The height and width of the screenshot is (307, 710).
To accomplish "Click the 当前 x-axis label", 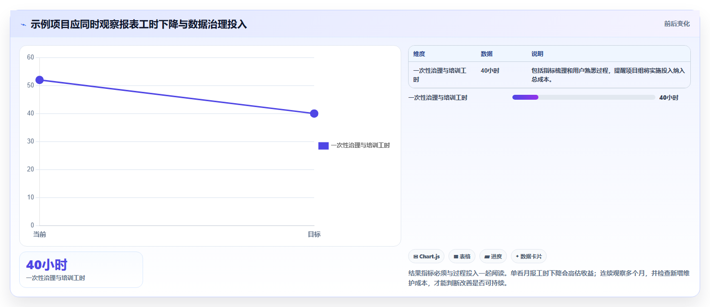I will click(40, 235).
